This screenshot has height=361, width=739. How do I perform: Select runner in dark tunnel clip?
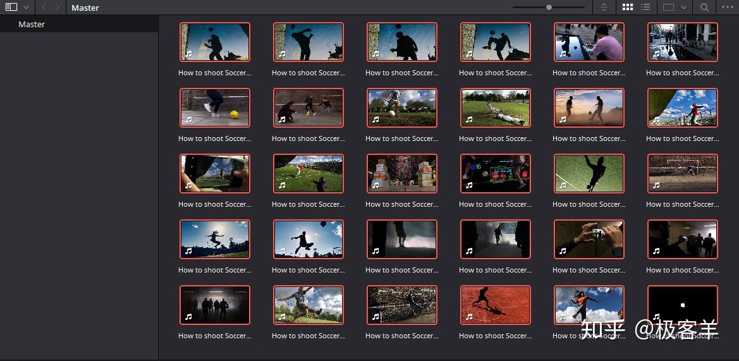click(x=496, y=240)
